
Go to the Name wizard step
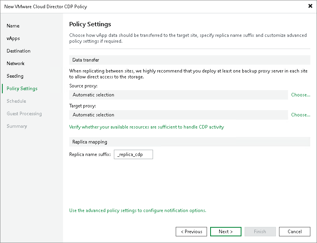(x=13, y=26)
